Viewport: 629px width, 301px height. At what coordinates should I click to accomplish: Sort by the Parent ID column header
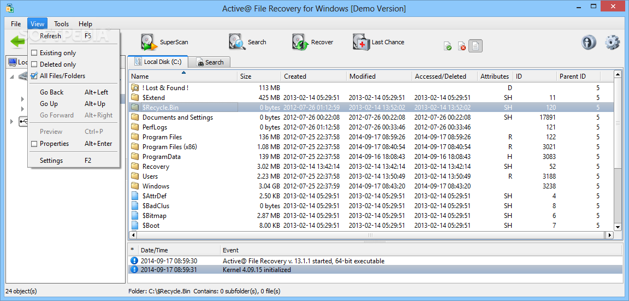tap(578, 76)
